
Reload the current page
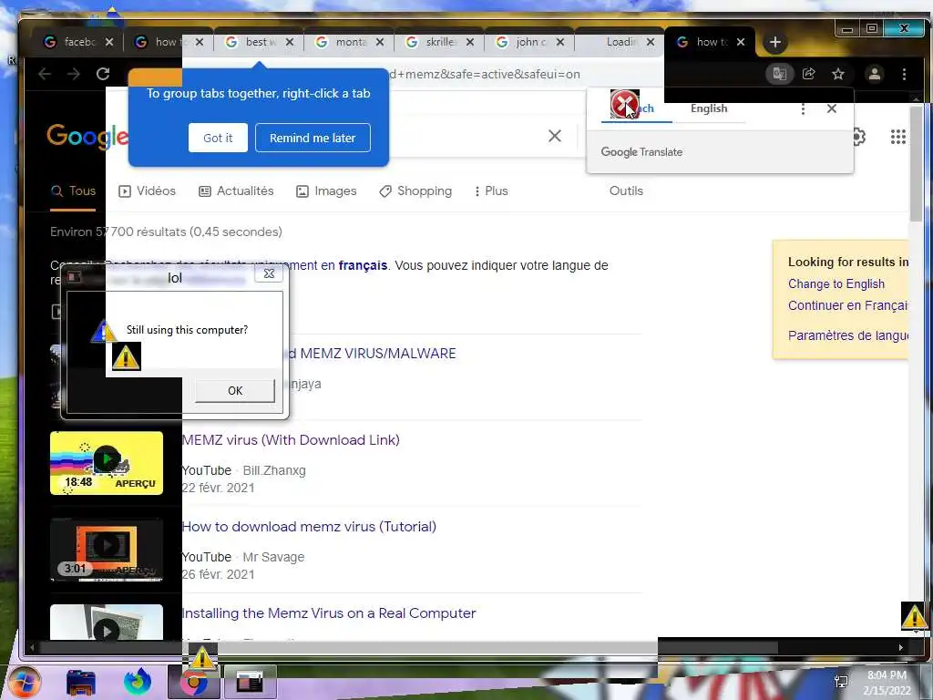point(103,74)
